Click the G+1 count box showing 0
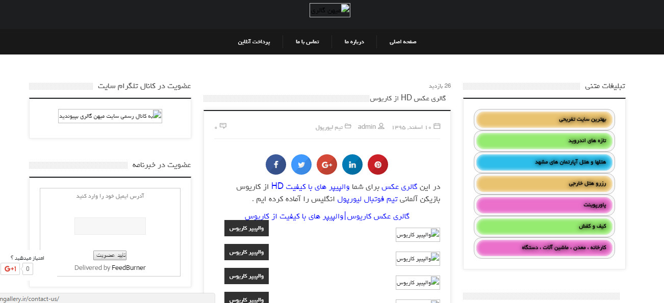This screenshot has height=303, width=664. coord(28,269)
